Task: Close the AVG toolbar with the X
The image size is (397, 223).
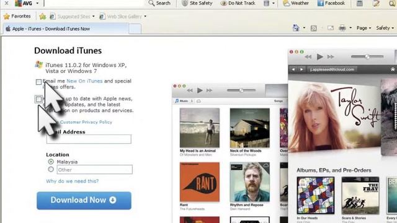Action: click(7, 3)
